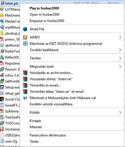
Task: Select the USB32driv file name
Action: tap(12, 135)
